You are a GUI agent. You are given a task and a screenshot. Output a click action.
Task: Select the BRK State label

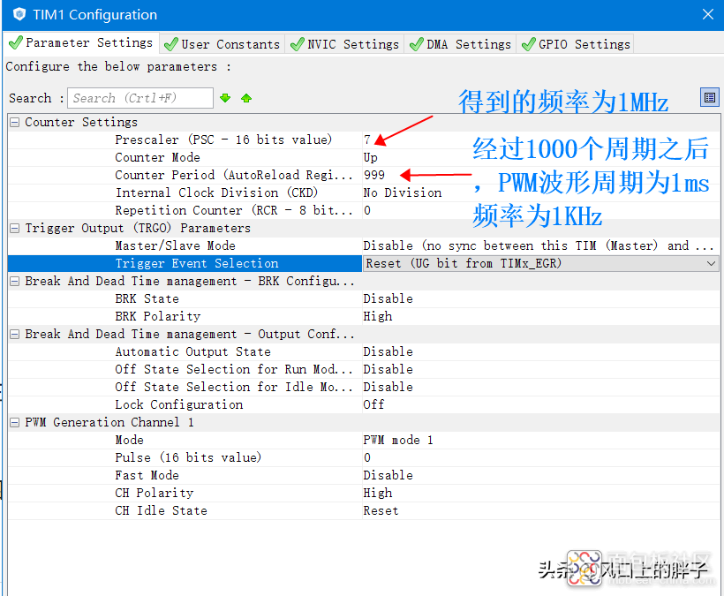tap(147, 298)
